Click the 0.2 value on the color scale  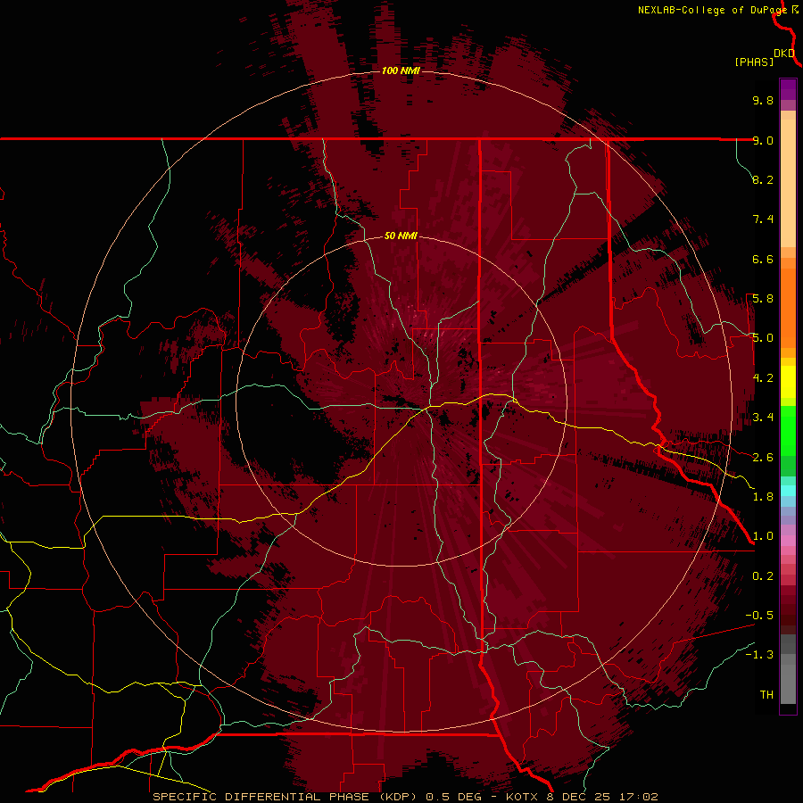point(763,576)
